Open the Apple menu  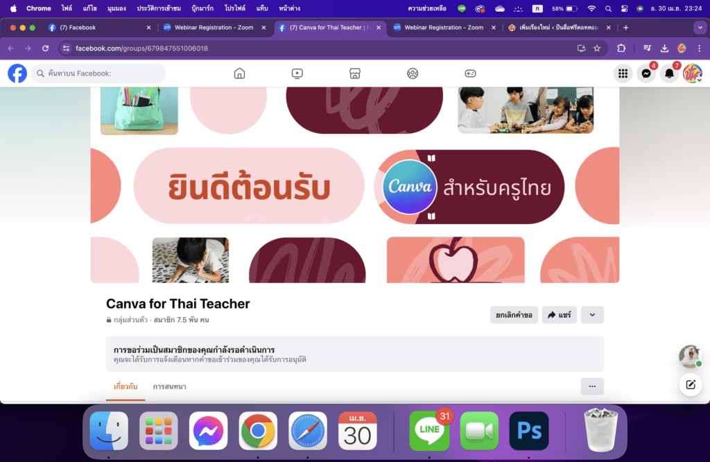[x=14, y=8]
